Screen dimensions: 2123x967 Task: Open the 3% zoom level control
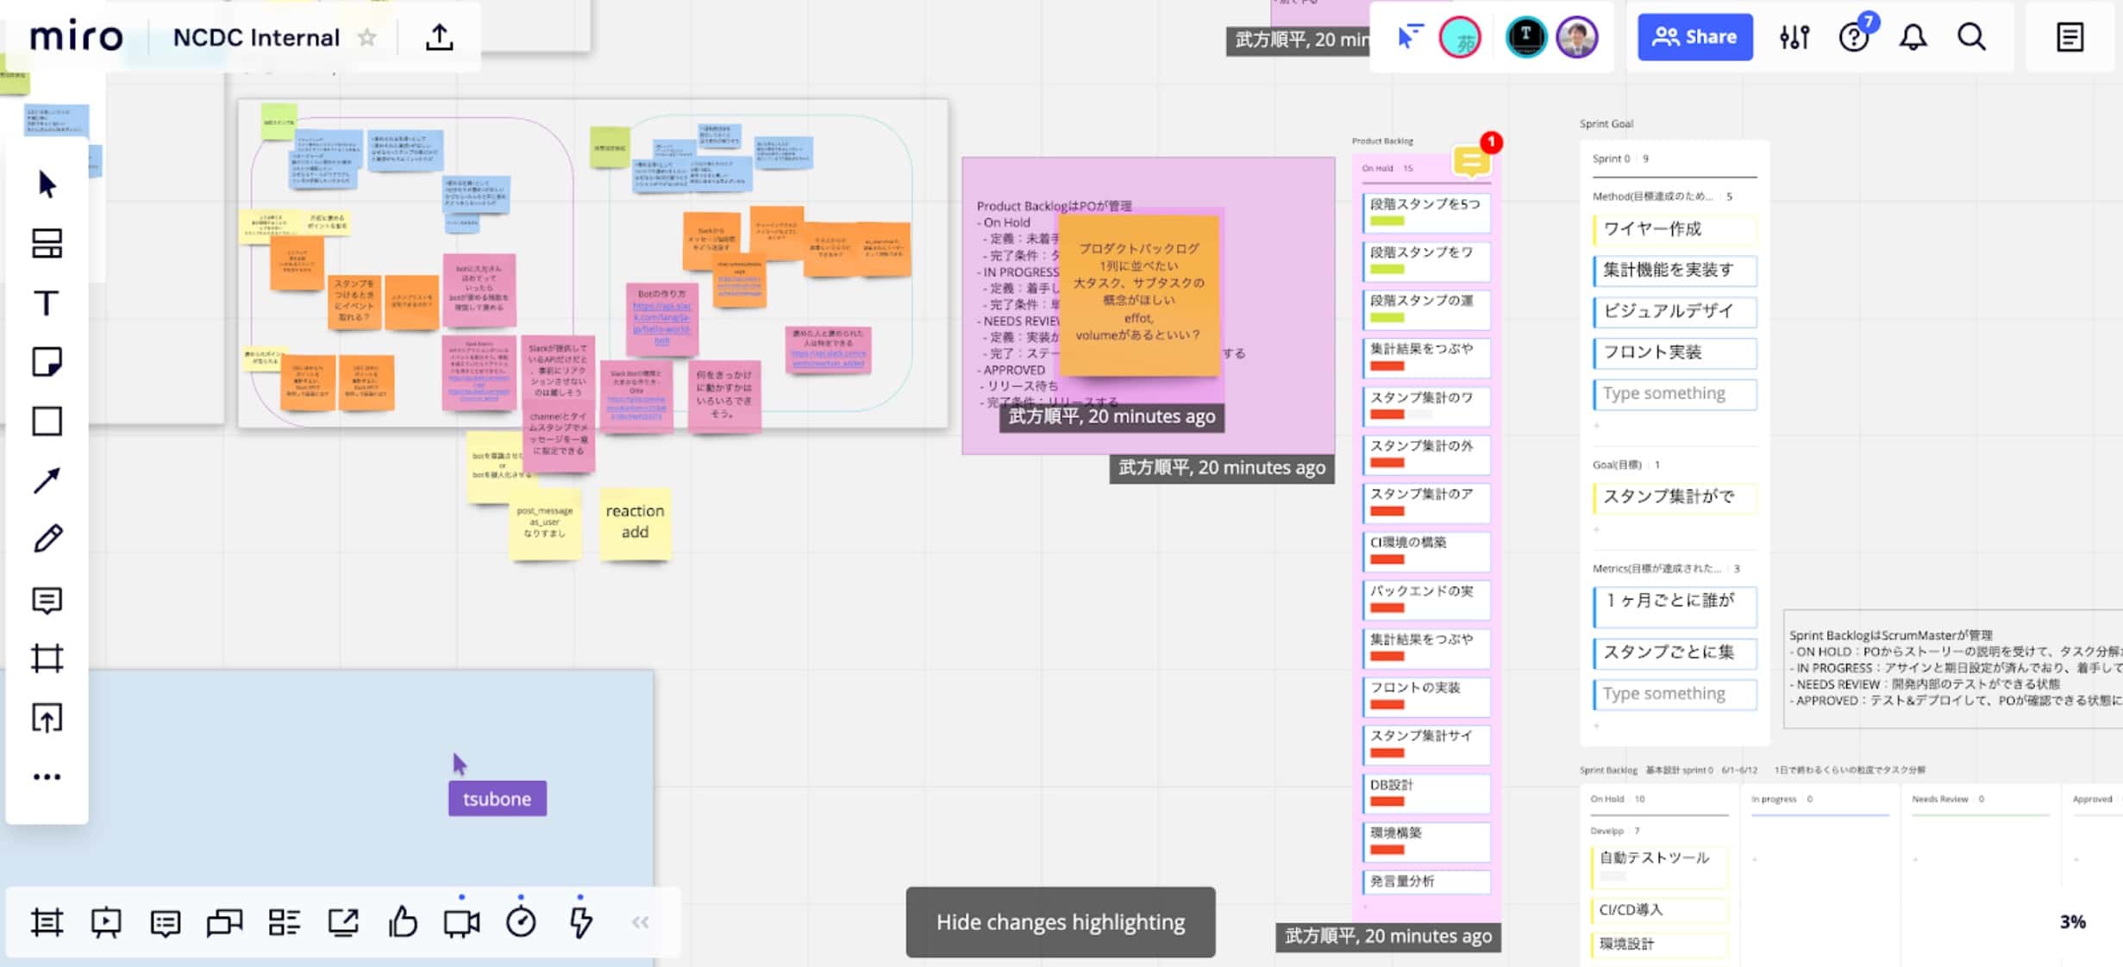[x=2072, y=922]
